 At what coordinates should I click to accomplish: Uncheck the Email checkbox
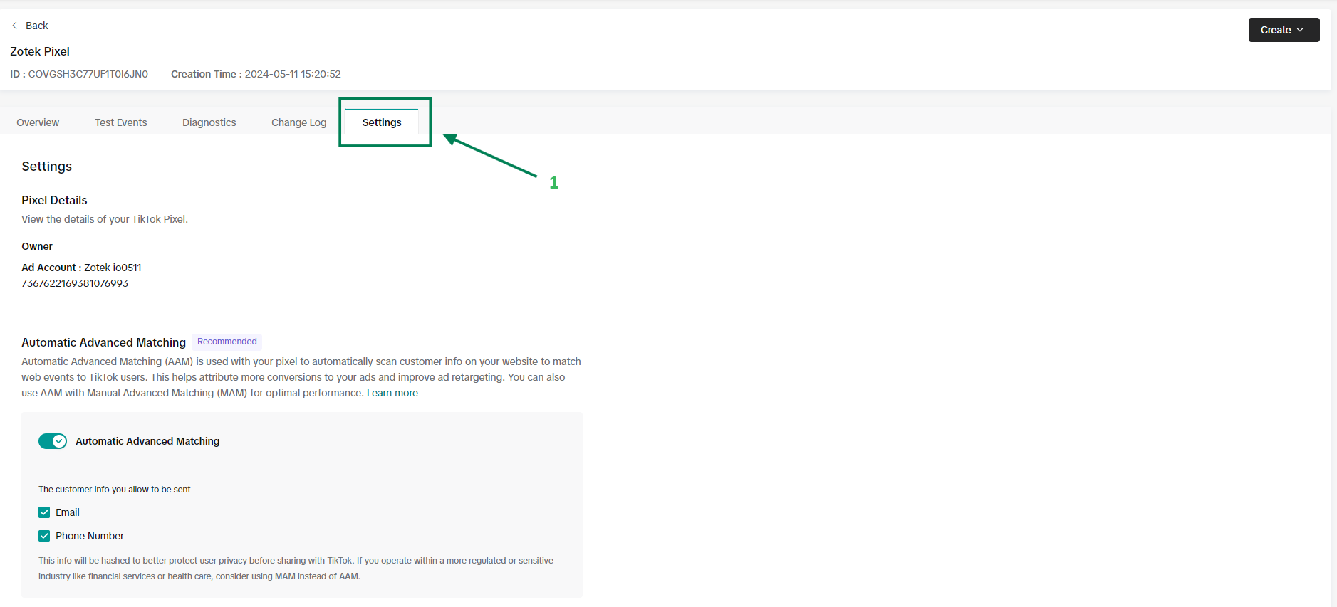pyautogui.click(x=44, y=512)
